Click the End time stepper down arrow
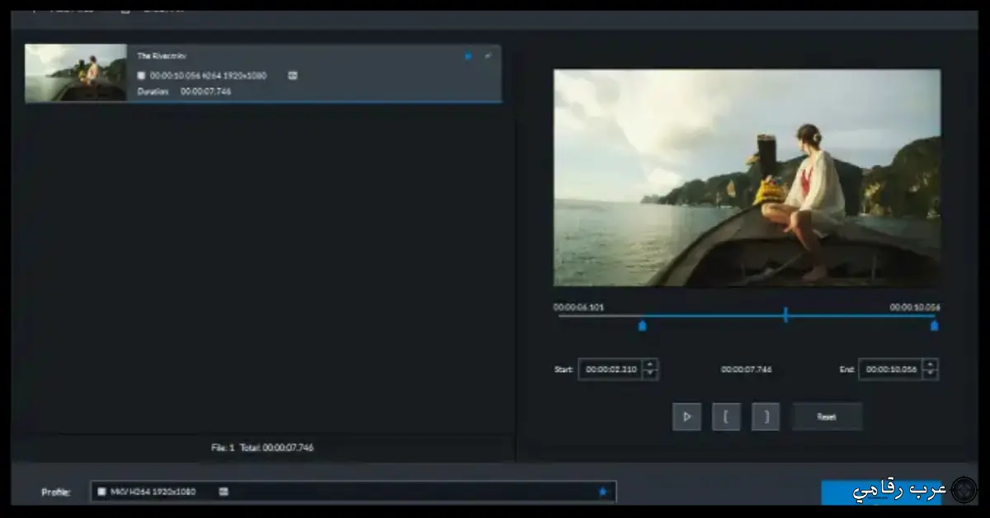 click(931, 373)
